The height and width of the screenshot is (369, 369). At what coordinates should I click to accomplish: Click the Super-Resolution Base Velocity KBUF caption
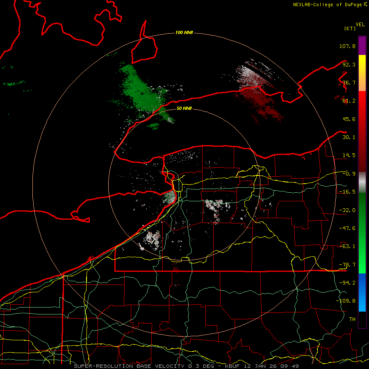187,366
